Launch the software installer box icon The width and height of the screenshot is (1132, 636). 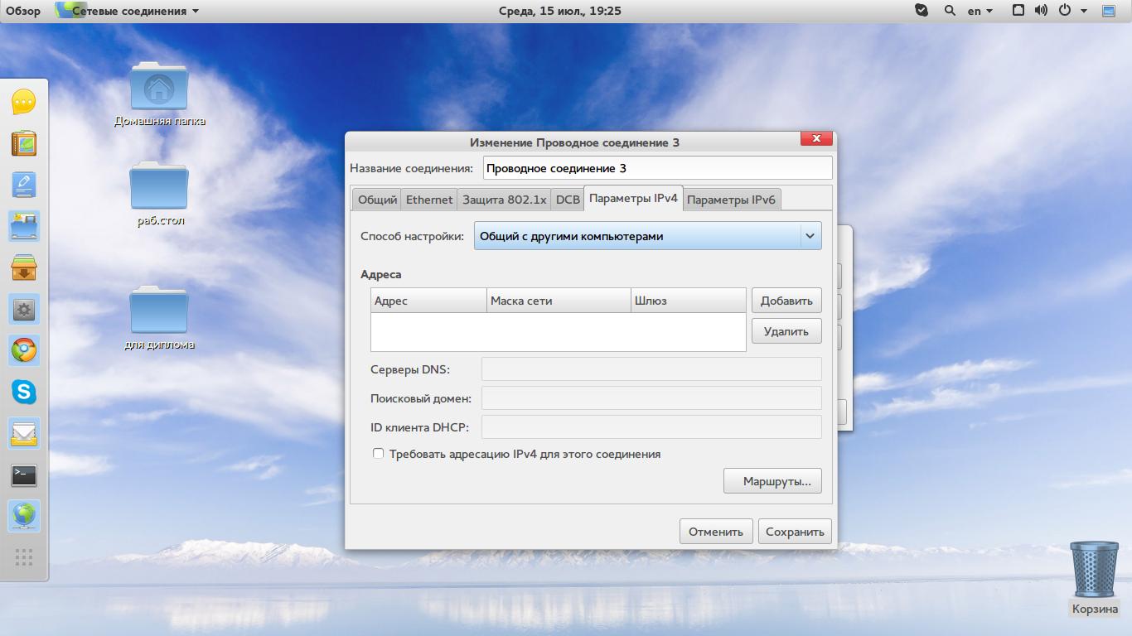coord(24,267)
